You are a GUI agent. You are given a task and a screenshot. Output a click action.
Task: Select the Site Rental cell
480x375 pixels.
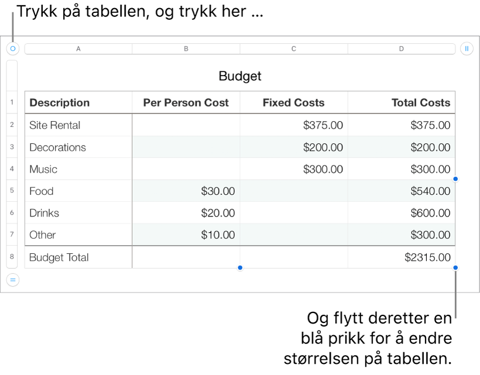78,125
